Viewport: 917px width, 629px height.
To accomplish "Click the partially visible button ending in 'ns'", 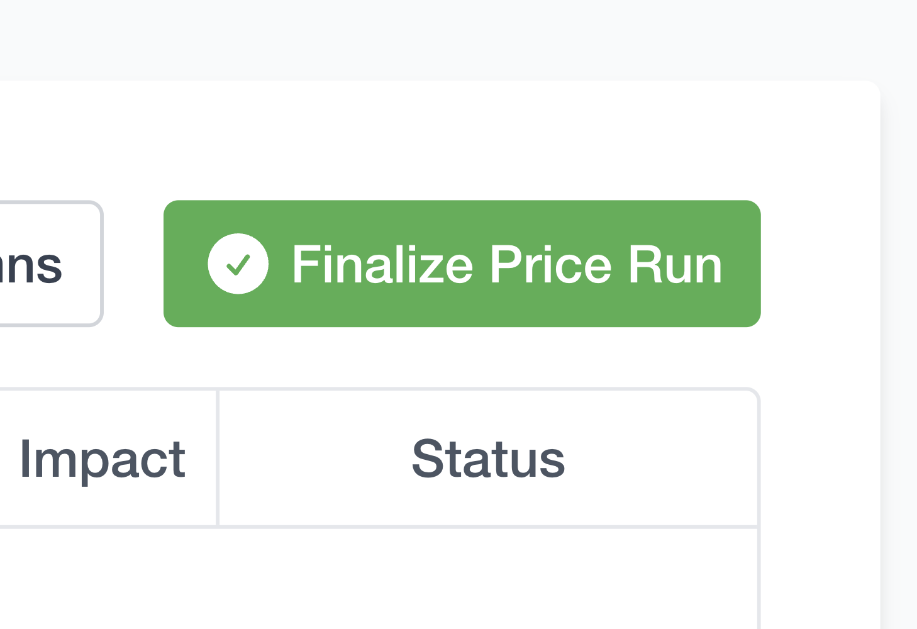I will click(50, 264).
